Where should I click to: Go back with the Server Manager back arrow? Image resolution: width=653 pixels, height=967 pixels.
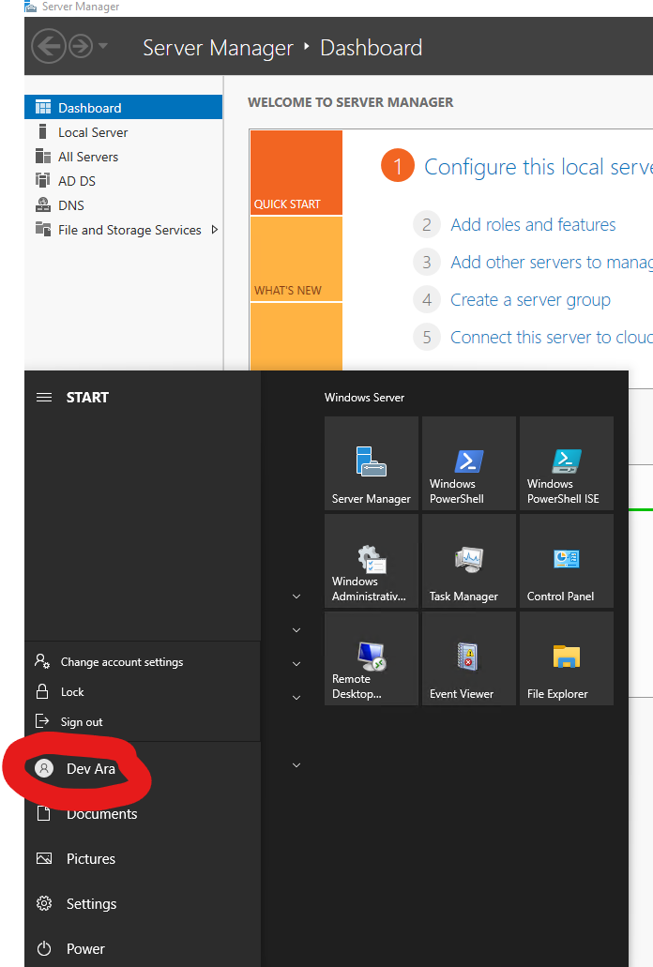tap(49, 46)
